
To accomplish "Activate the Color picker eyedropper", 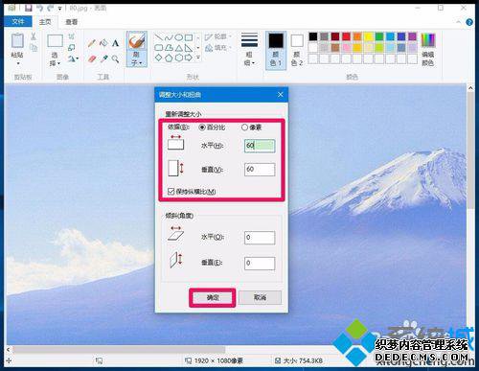I will (103, 58).
